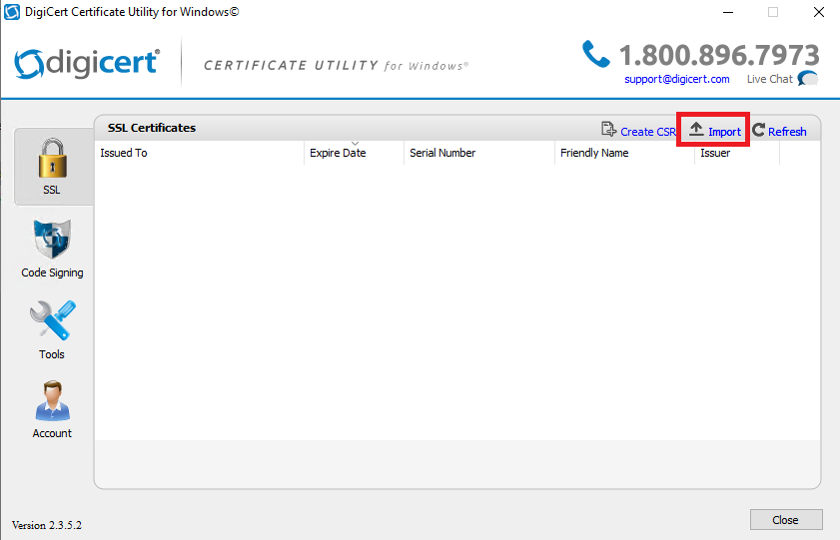Click the blue phone handset icon
This screenshot has width=840, height=540.
click(595, 54)
